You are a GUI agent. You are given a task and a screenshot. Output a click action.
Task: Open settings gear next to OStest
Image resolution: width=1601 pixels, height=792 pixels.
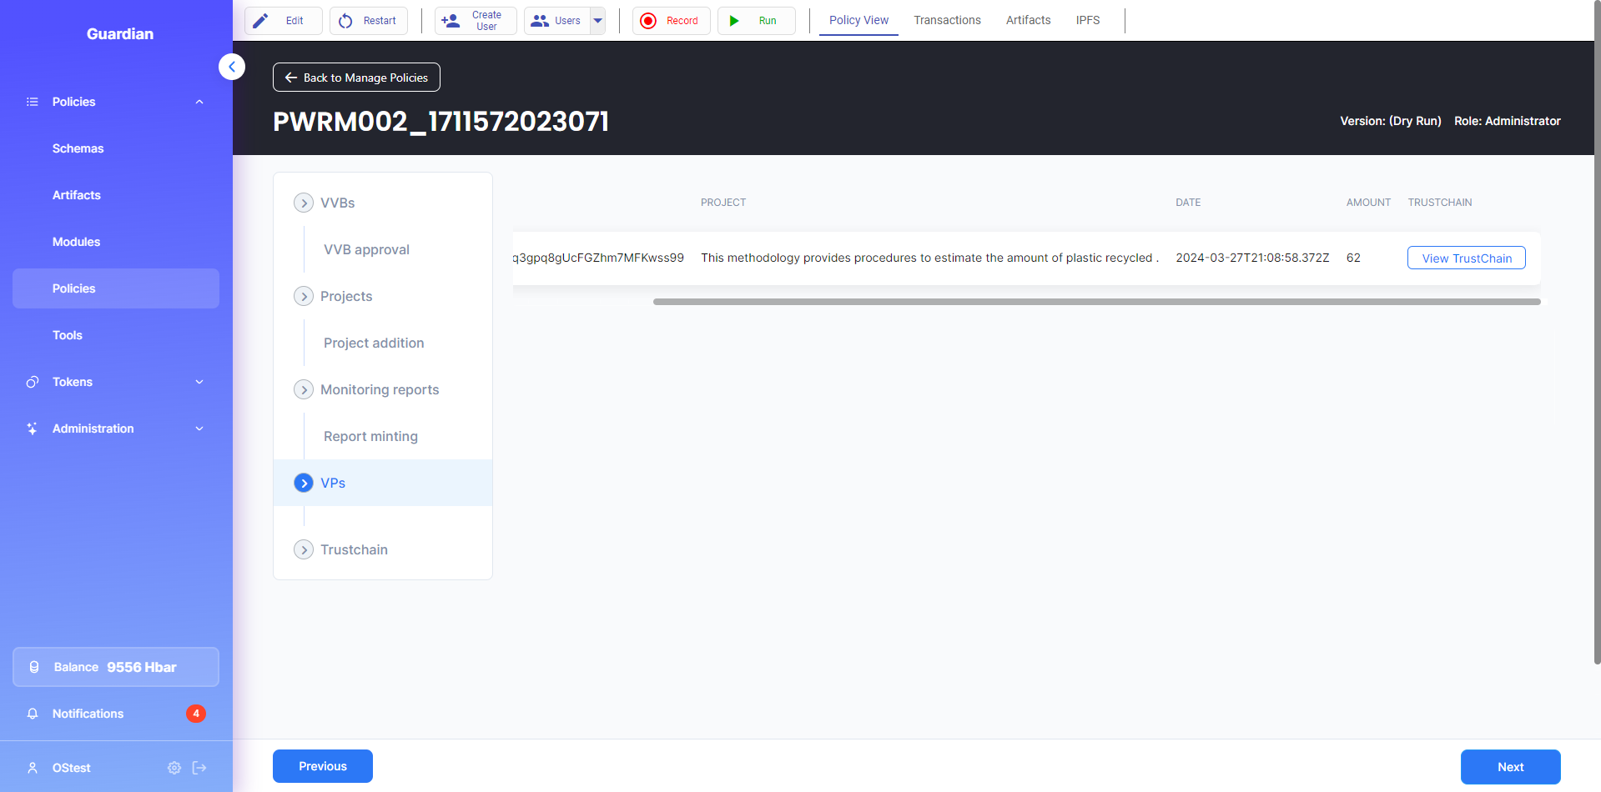click(174, 768)
